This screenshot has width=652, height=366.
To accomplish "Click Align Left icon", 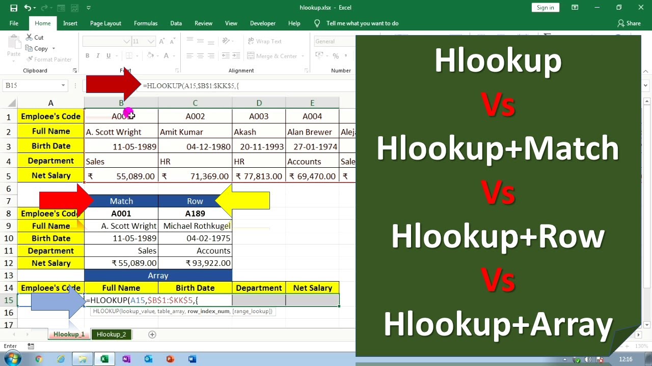I will coord(189,56).
